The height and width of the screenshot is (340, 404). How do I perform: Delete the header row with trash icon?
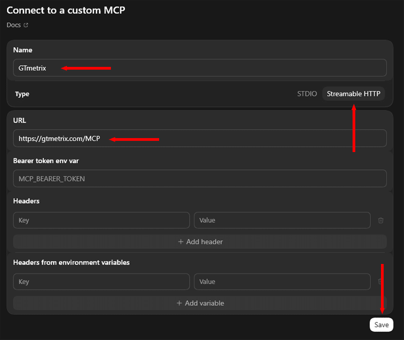[380, 220]
